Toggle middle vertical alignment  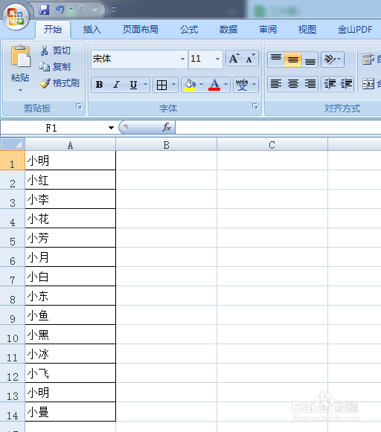pyautogui.click(x=292, y=59)
